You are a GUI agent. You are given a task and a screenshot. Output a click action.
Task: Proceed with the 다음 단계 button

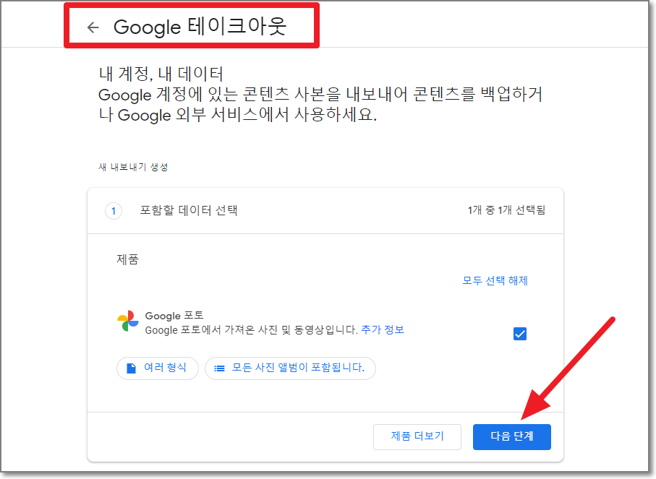511,437
